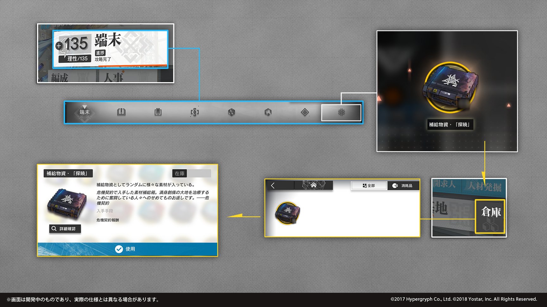The width and height of the screenshot is (547, 307).
Task: Open the diamond maze icon in the navigation bar
Action: 305,112
